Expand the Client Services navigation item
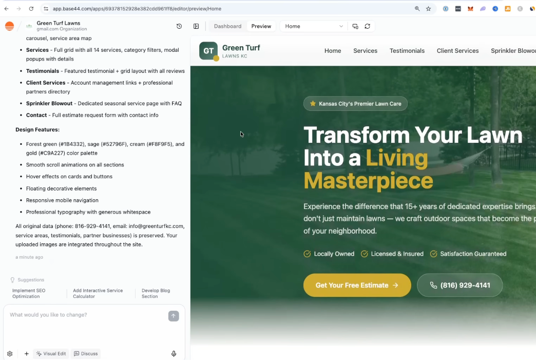Viewport: 536px width, 360px height. click(x=457, y=51)
